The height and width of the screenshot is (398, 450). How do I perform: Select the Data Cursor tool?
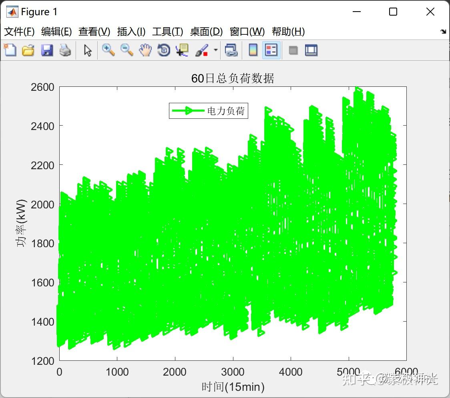pyautogui.click(x=182, y=50)
